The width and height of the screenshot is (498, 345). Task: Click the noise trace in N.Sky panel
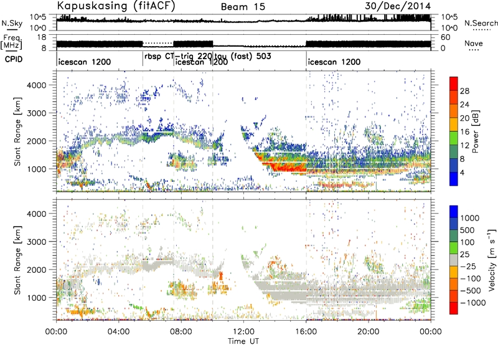(x=243, y=21)
